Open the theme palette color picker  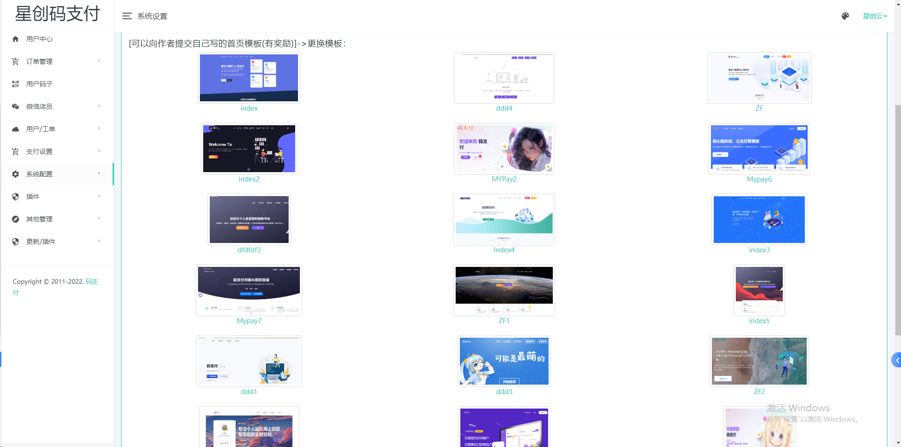pos(845,15)
